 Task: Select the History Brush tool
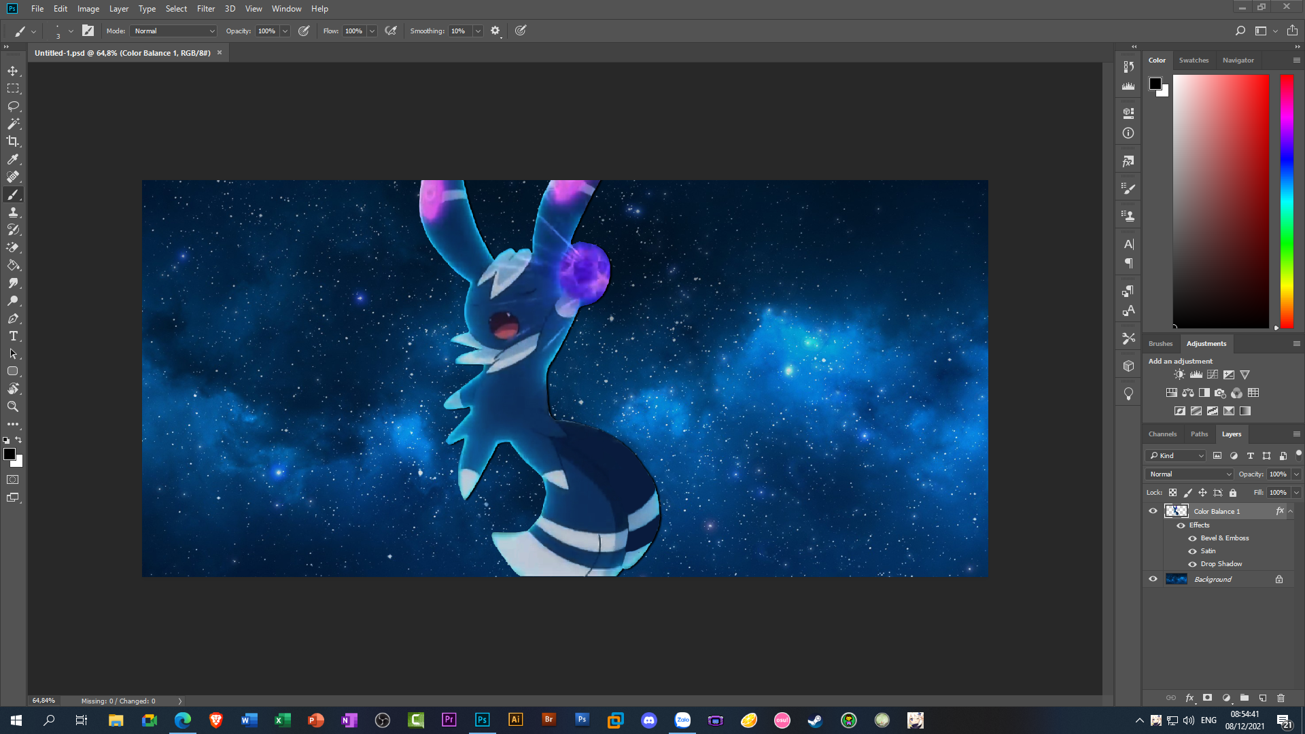13,230
